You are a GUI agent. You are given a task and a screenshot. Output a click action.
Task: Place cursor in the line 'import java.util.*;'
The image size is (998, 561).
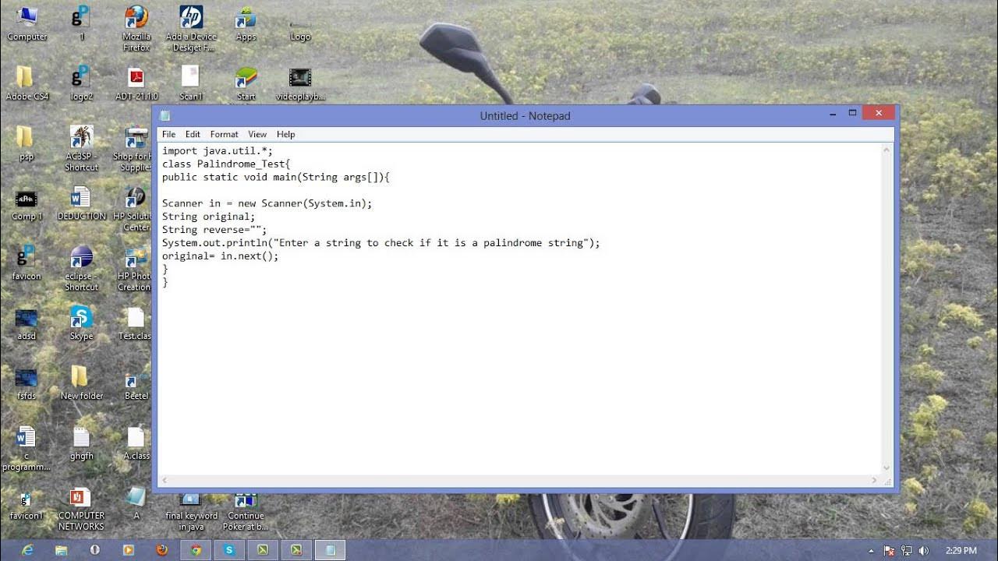[218, 151]
